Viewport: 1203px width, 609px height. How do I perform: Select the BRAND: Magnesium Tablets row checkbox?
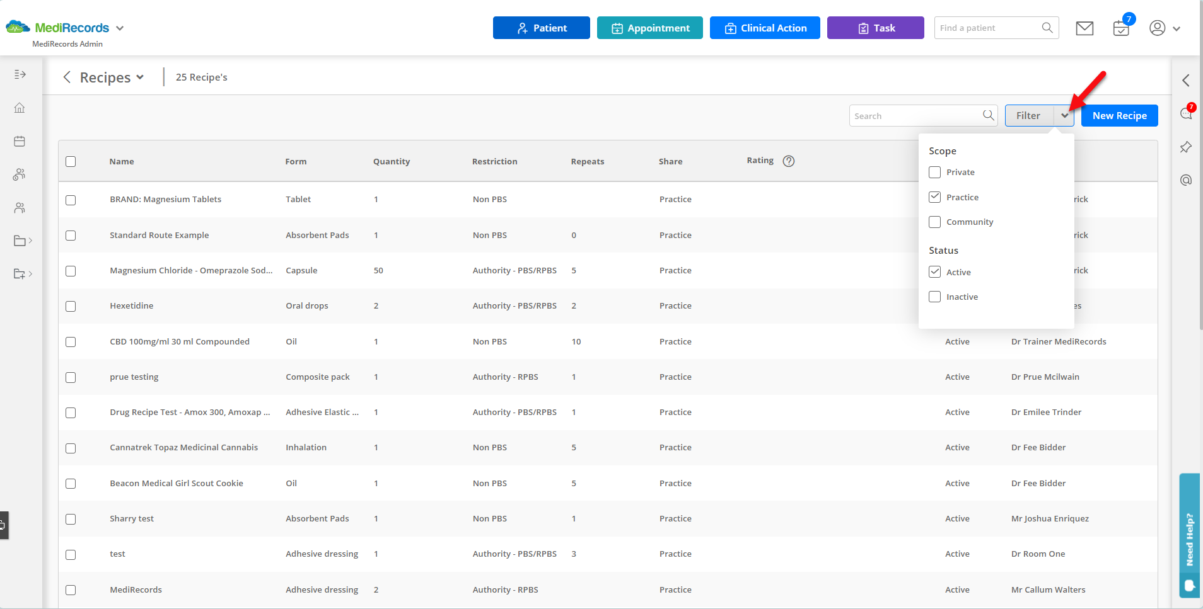point(71,200)
